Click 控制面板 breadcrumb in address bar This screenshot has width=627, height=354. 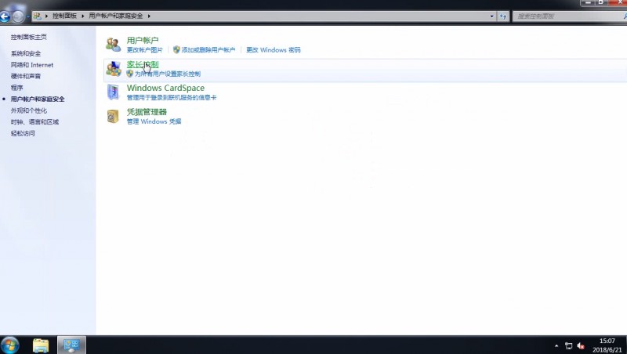[x=64, y=16]
